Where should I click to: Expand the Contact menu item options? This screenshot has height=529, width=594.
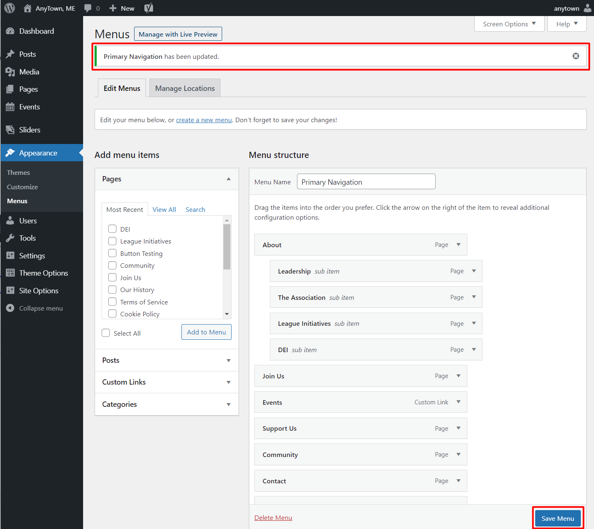[x=459, y=480]
